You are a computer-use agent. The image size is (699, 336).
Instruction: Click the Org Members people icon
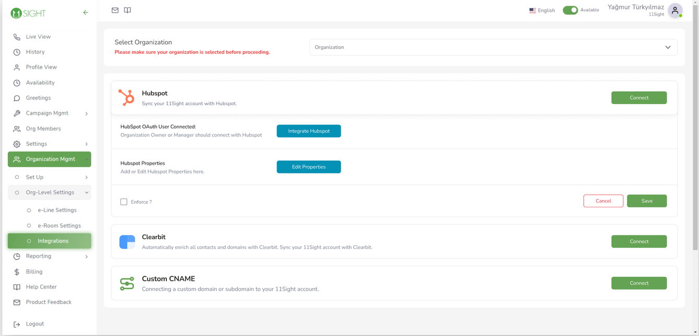[x=17, y=129]
